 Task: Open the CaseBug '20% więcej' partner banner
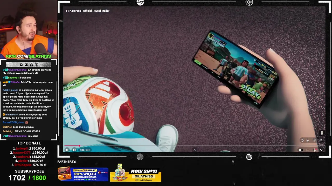click(83, 174)
